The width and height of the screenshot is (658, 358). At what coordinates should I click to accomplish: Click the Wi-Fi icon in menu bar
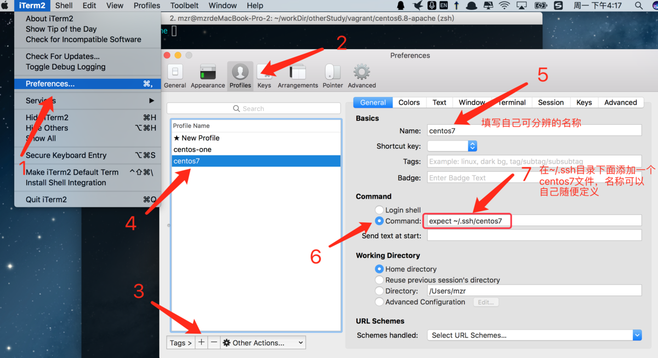tap(504, 5)
